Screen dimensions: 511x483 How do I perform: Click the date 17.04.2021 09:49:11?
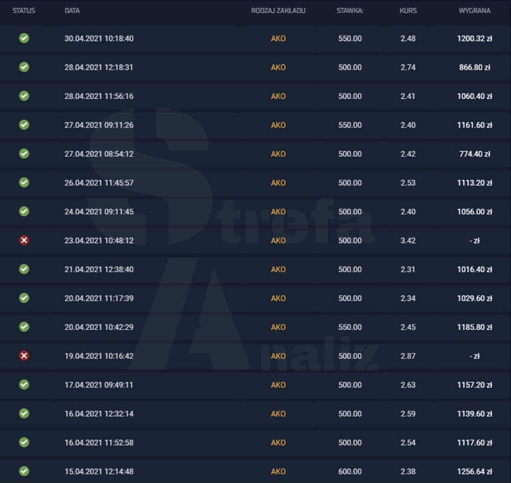(x=99, y=385)
